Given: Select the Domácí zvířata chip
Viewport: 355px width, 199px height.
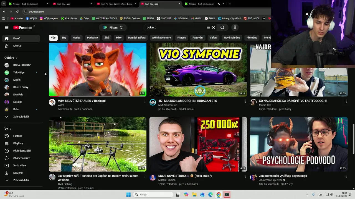Looking at the screenshot, I should point(137,38).
